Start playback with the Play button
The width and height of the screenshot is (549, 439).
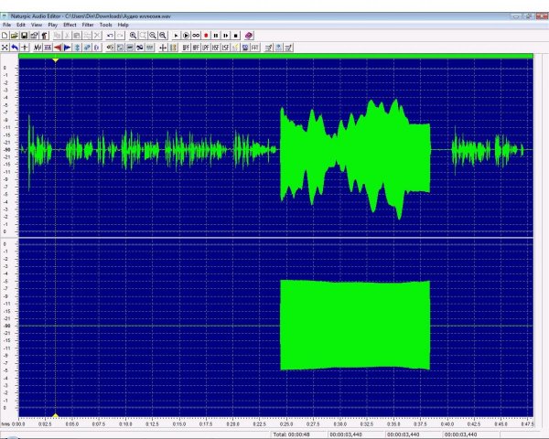click(x=176, y=36)
